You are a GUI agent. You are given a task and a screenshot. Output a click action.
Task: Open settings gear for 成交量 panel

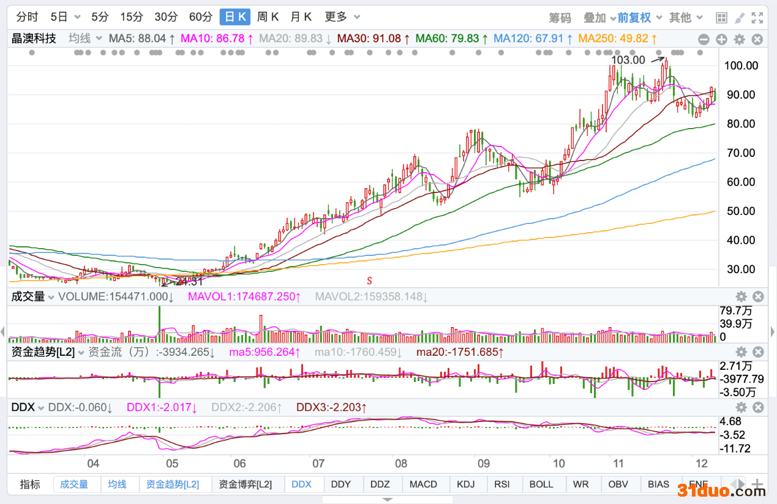(x=741, y=297)
